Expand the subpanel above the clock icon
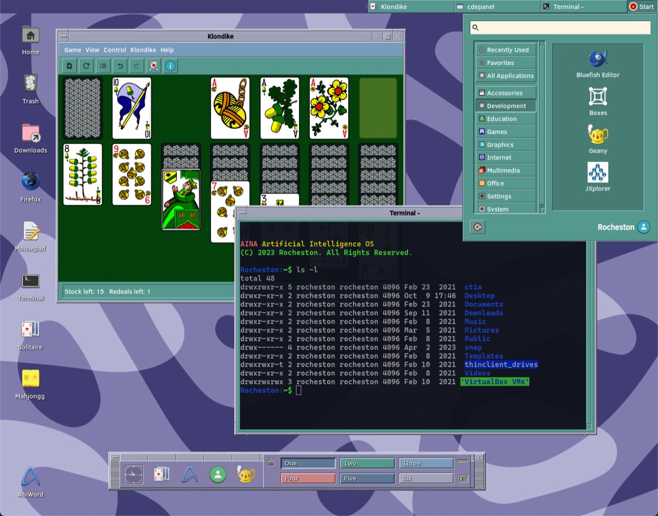 pos(133,457)
